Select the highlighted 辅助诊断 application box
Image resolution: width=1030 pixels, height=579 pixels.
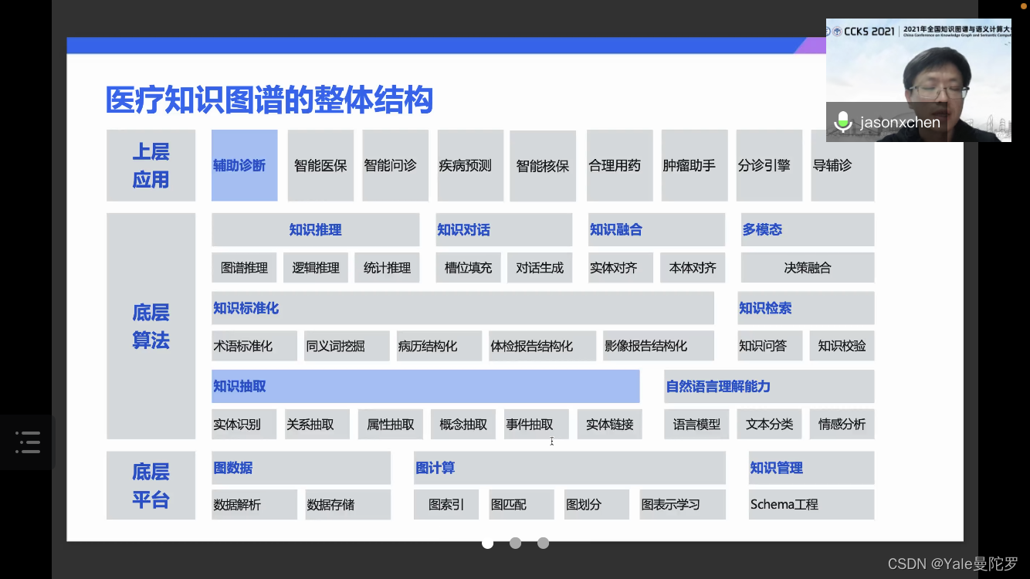244,165
